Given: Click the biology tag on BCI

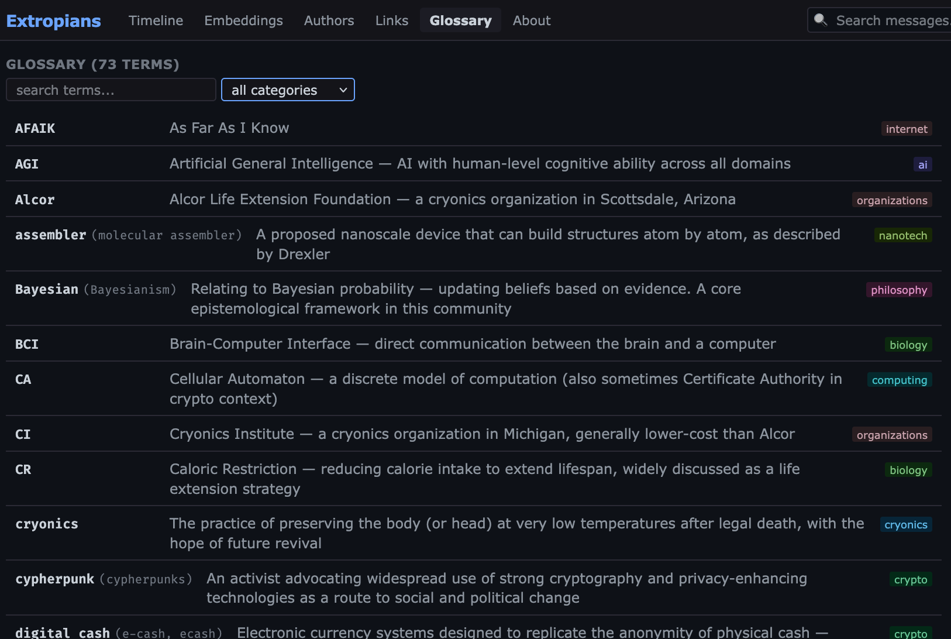Looking at the screenshot, I should point(908,345).
